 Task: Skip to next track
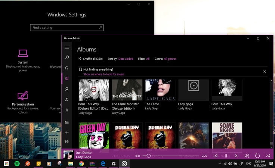tap(237, 156)
